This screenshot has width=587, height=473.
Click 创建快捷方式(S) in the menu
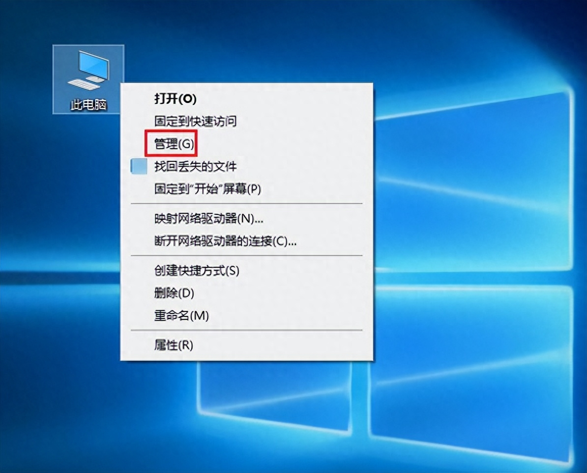197,270
